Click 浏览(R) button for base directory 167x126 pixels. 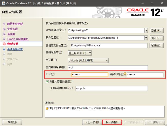tap(157, 31)
